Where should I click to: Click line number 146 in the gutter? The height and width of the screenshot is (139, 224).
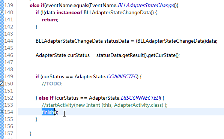click(x=9, y=55)
